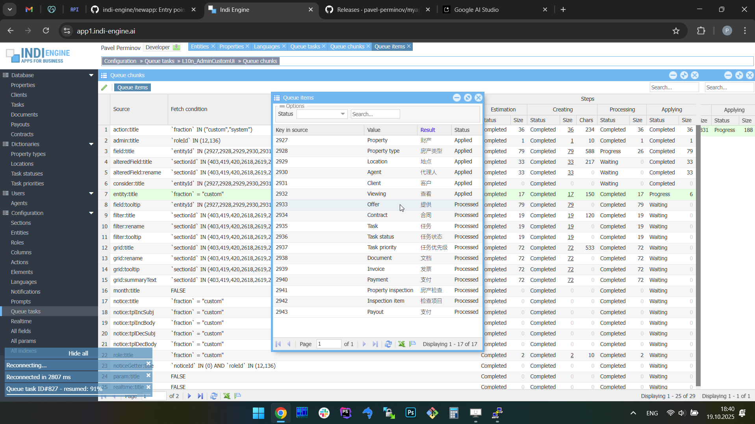Image resolution: width=755 pixels, height=424 pixels.
Task: Collapse the Configuration sidebar section
Action: tap(91, 213)
